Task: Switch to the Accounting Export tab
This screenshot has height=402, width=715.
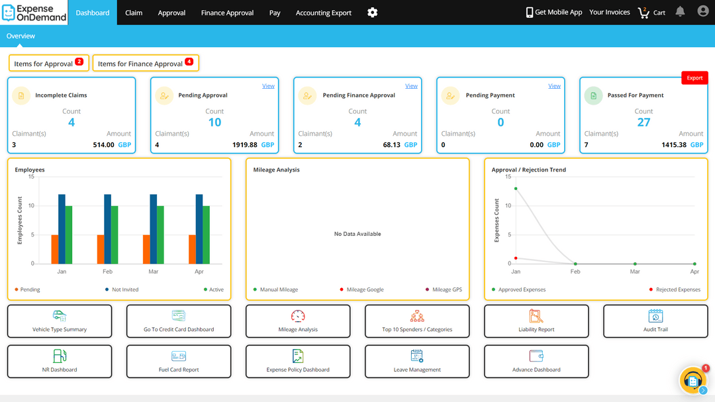Action: click(x=323, y=12)
